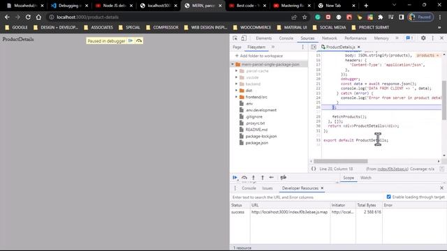The width and height of the screenshot is (447, 251).
Task: Switch to Elements tab
Action: click(264, 38)
